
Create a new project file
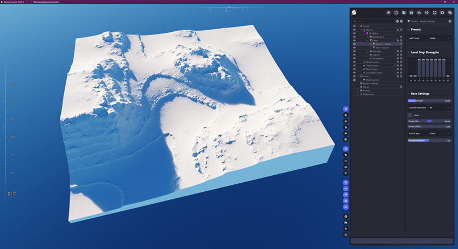(396, 12)
